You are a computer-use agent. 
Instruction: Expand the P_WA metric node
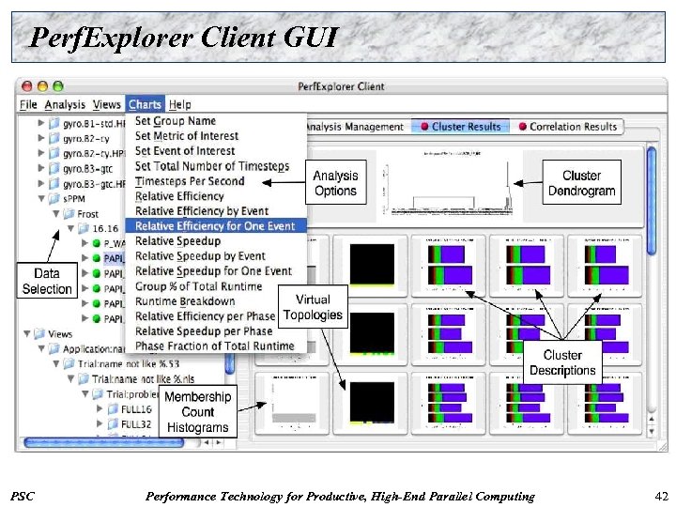coord(84,243)
